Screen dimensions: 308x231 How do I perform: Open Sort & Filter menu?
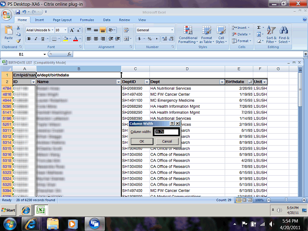(x=271, y=35)
